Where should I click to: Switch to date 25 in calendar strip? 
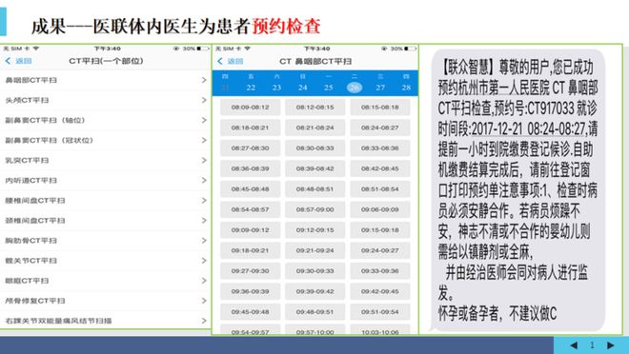click(x=329, y=88)
